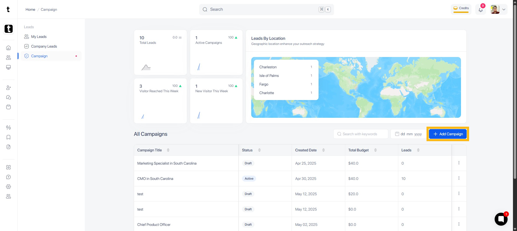Click 'CMO in South Carolina' campaign title

coord(155,179)
